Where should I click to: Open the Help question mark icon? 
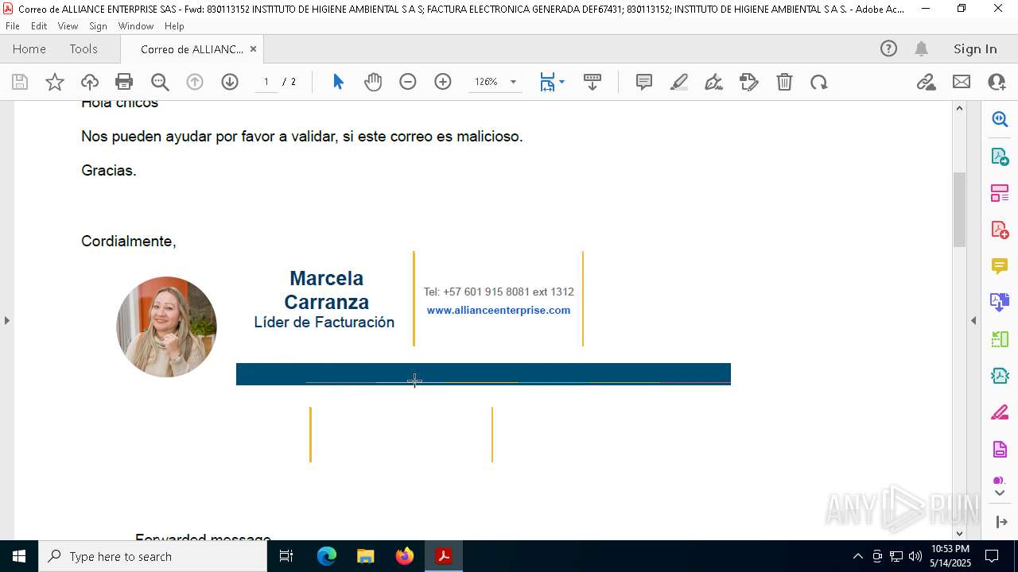click(888, 48)
